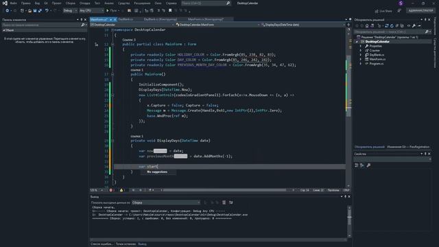Click the Visual Studio logo icon
Viewport: 439px width, 247px height.
point(5,3)
